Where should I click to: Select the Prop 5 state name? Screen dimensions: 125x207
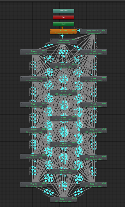point(63,92)
